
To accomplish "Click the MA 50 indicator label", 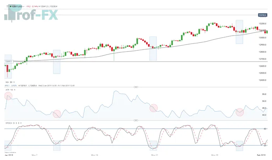I will coord(9,82).
